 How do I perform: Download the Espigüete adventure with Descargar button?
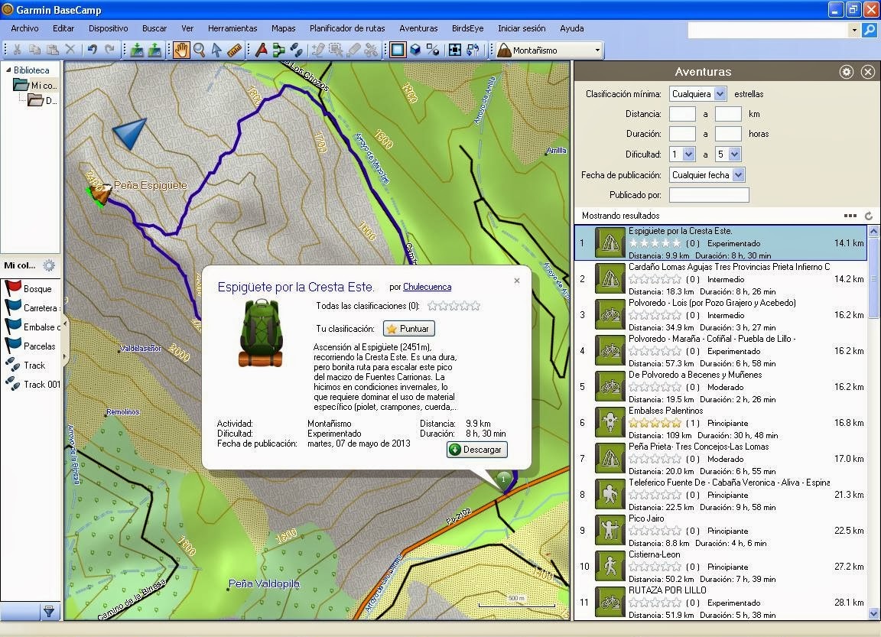click(476, 450)
